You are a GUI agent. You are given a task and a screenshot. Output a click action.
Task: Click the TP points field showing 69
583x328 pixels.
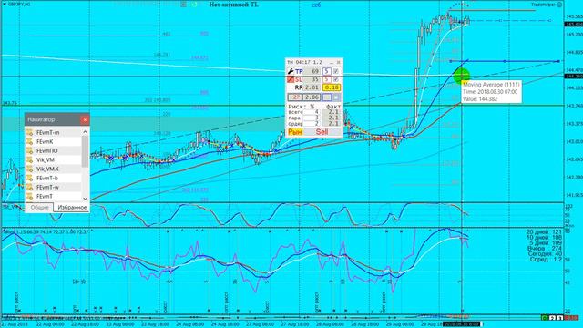pyautogui.click(x=312, y=71)
